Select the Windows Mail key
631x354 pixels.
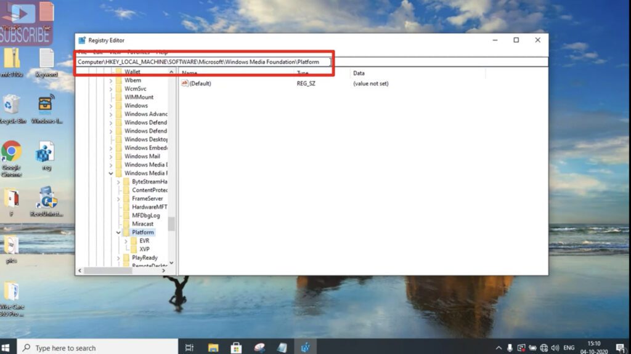[142, 156]
